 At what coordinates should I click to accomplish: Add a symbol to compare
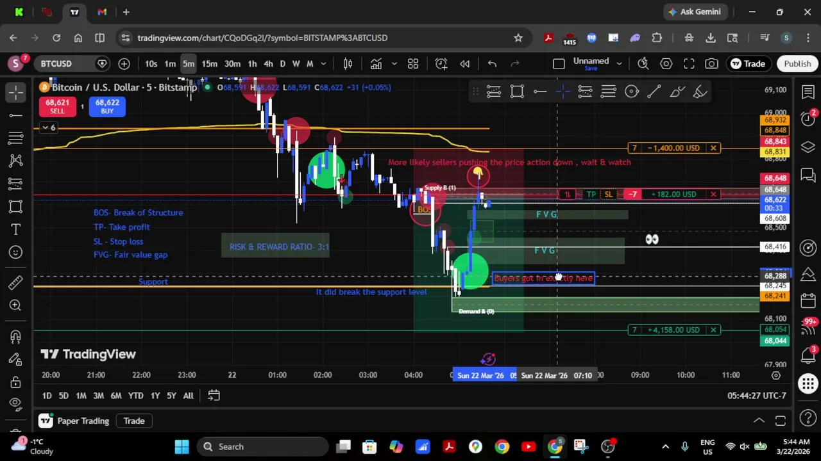[x=124, y=63]
